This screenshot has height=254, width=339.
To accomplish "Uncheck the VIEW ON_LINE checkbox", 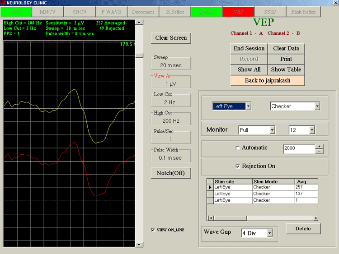I will pyautogui.click(x=153, y=230).
